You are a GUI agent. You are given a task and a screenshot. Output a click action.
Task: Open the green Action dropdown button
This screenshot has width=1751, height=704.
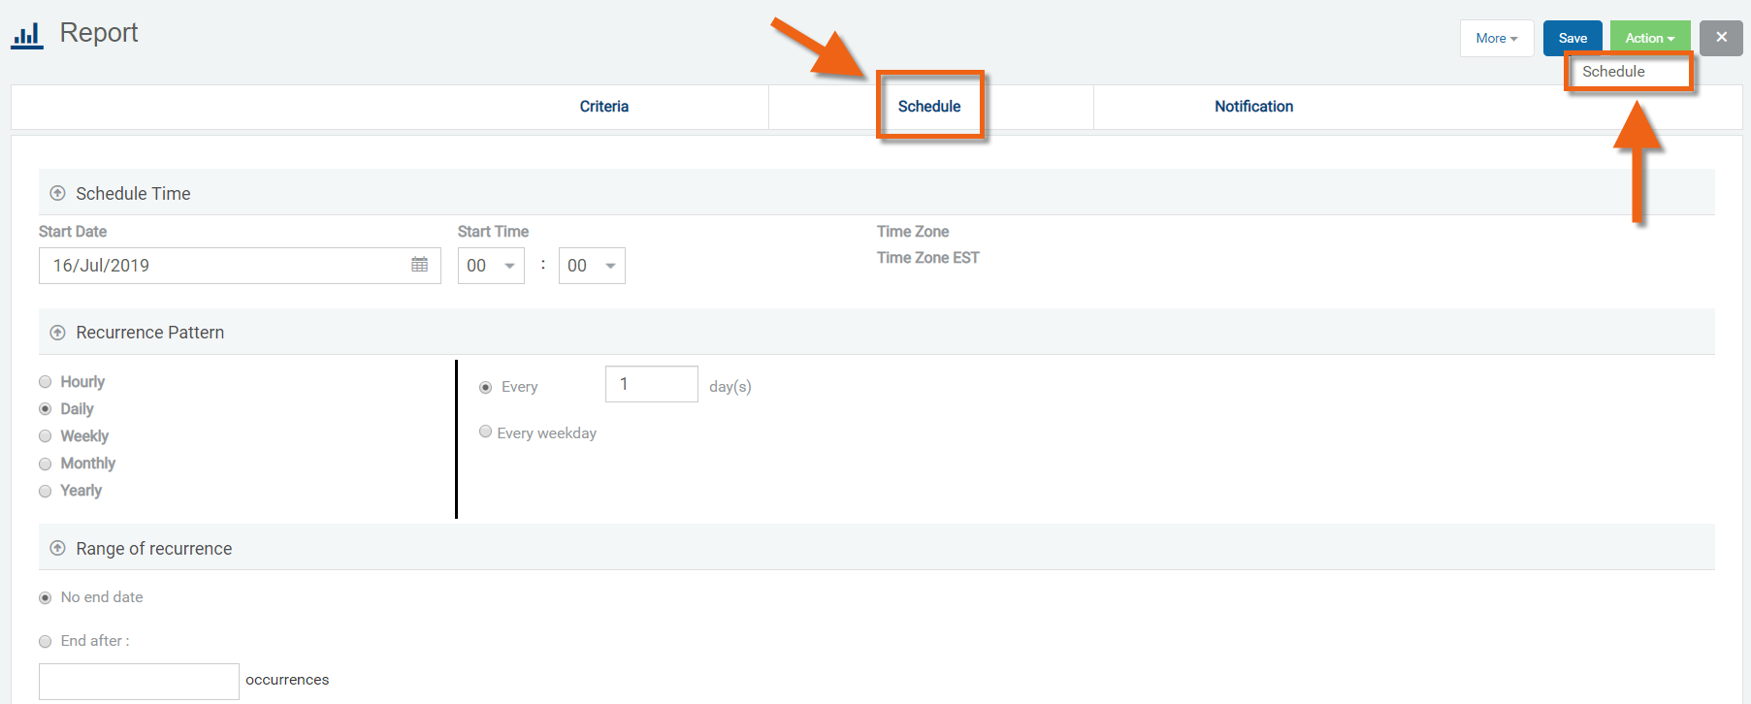[1649, 39]
